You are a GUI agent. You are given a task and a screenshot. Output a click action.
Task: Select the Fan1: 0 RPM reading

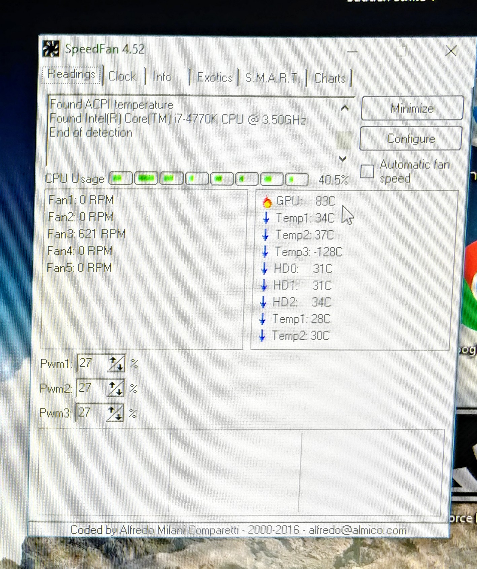coord(81,200)
